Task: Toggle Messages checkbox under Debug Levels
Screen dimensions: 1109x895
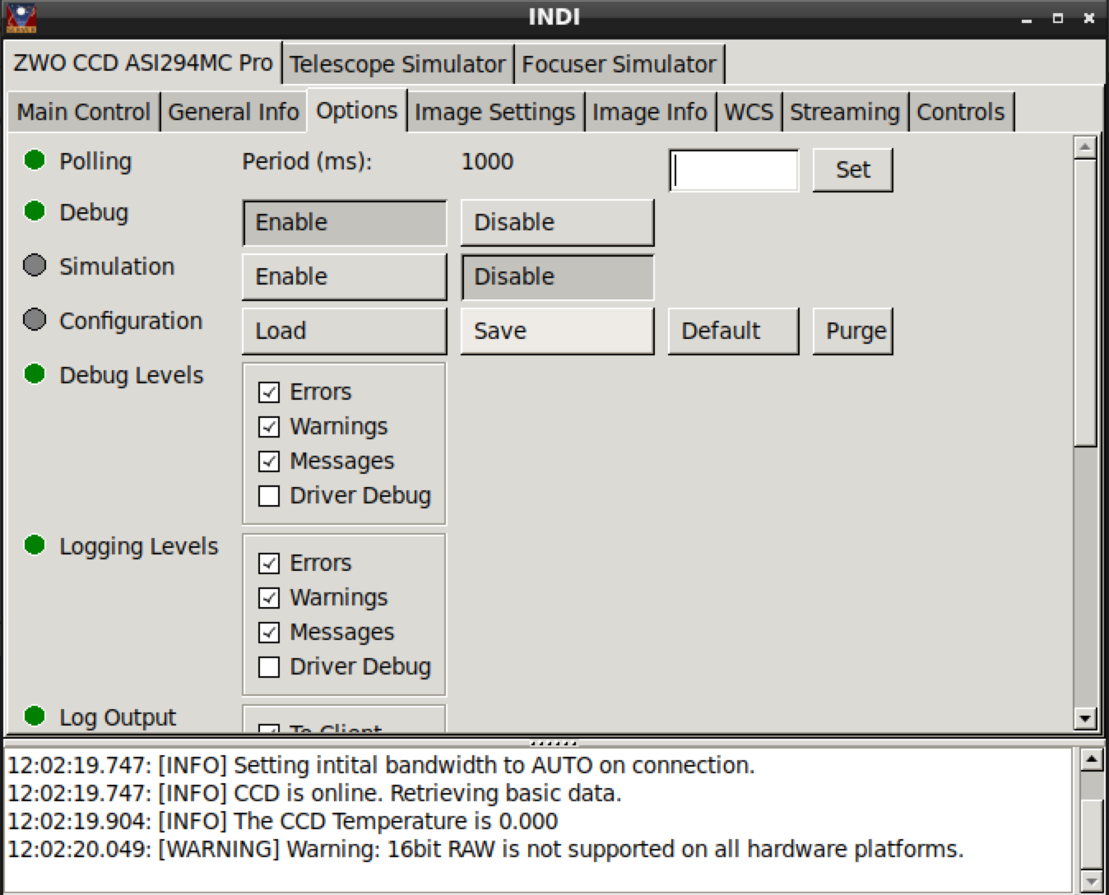Action: 269,461
